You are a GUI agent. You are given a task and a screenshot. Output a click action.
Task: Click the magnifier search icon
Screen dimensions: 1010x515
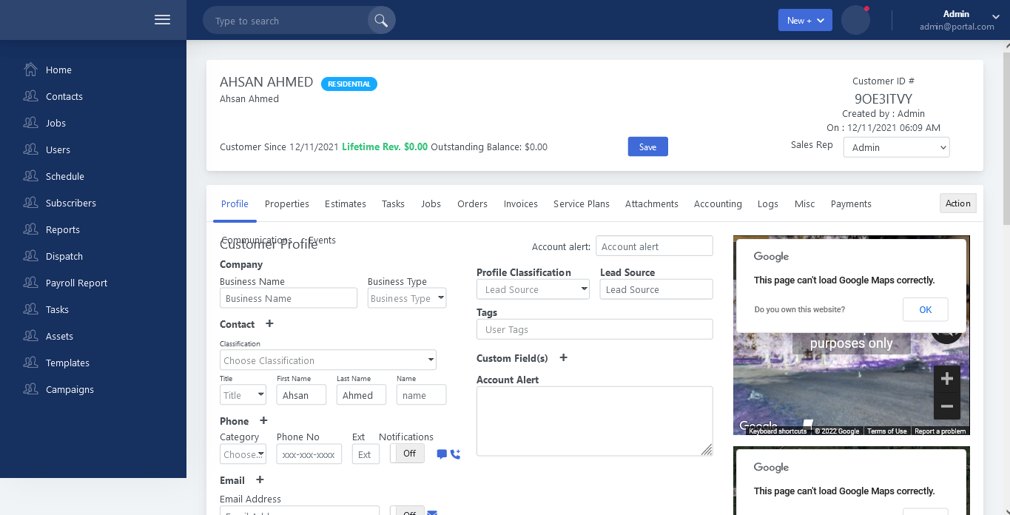click(381, 21)
